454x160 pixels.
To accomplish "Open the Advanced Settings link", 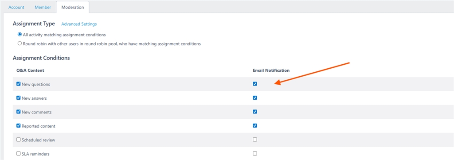I will tap(79, 24).
